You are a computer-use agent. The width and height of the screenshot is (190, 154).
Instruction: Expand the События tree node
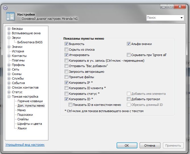point(9,83)
